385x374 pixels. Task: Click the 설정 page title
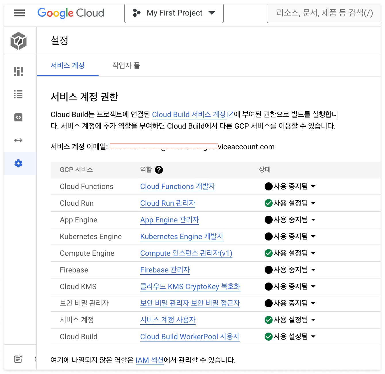tap(59, 41)
